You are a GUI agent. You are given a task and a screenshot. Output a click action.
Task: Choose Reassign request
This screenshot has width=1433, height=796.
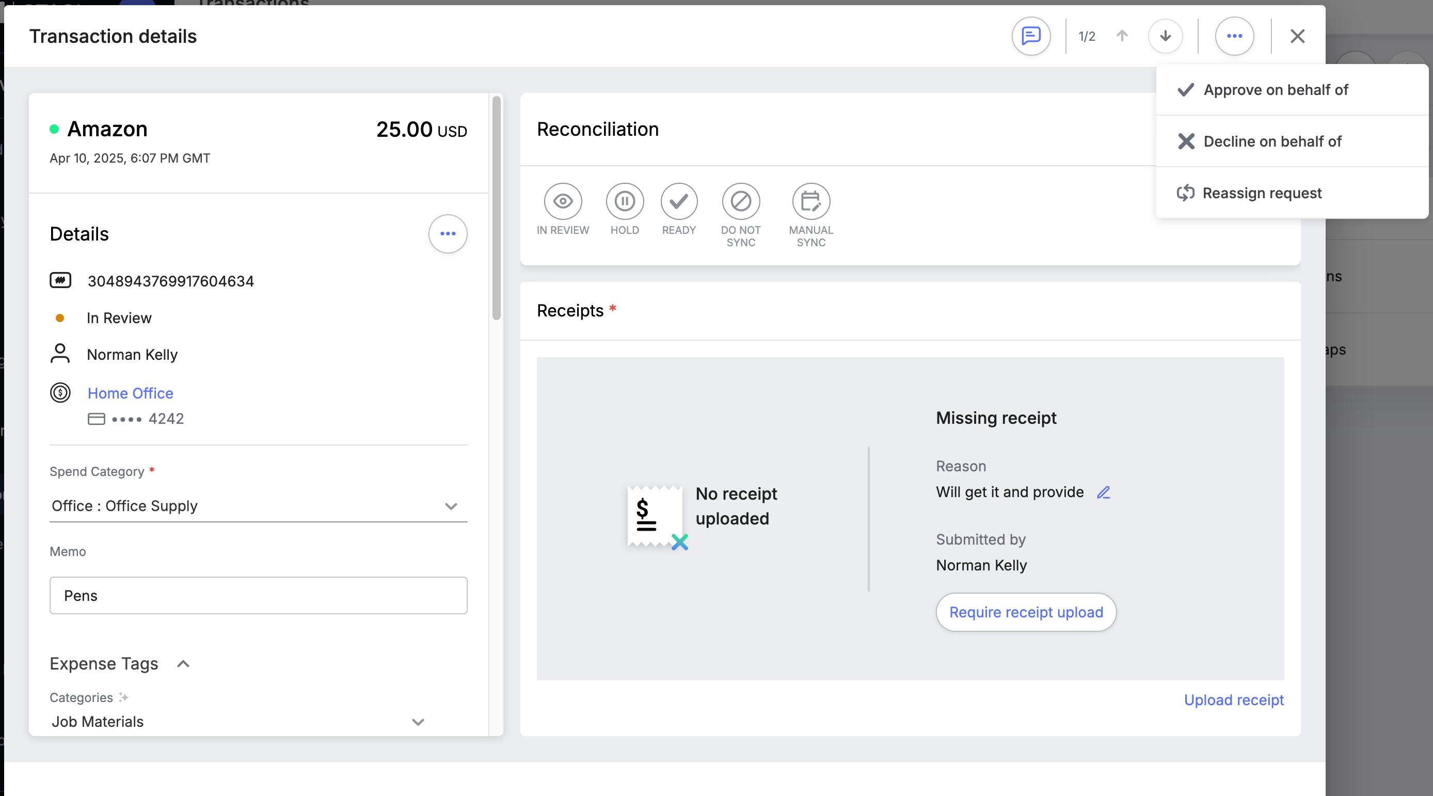(x=1292, y=193)
